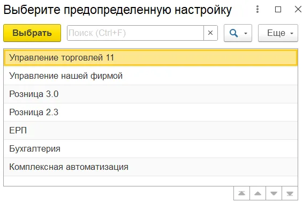Select the ЕРП row
This screenshot has height=202, width=303.
(x=151, y=130)
